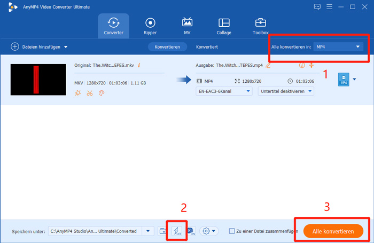Show source file info icon
This screenshot has width=374, height=243.
click(139, 65)
